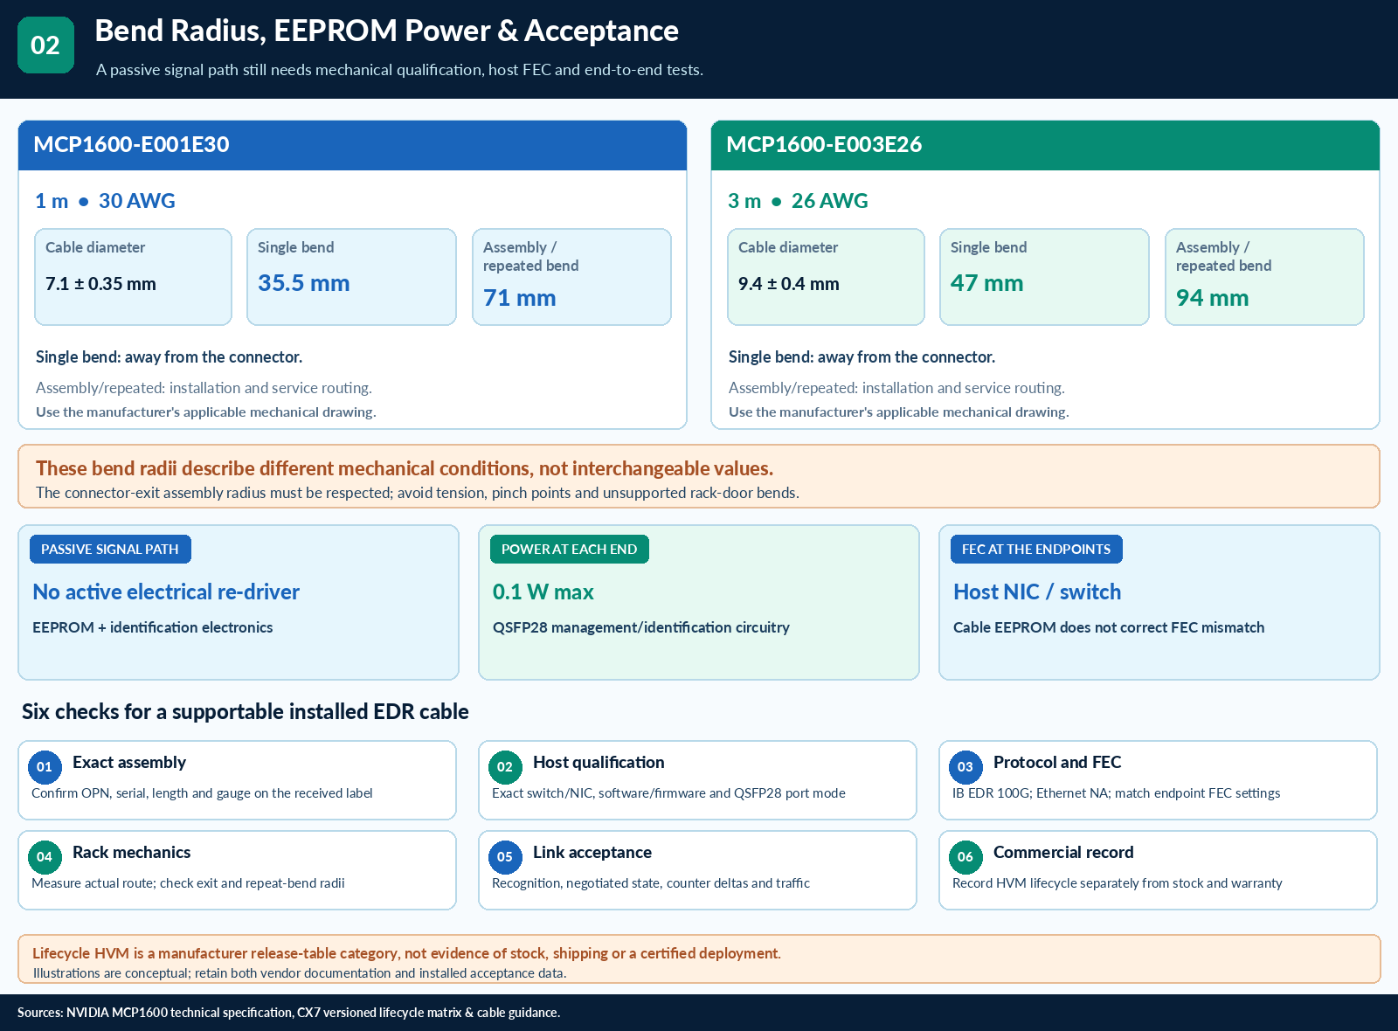The image size is (1398, 1031).
Task: Click No active electrical re-driver heading
Action: point(166,592)
